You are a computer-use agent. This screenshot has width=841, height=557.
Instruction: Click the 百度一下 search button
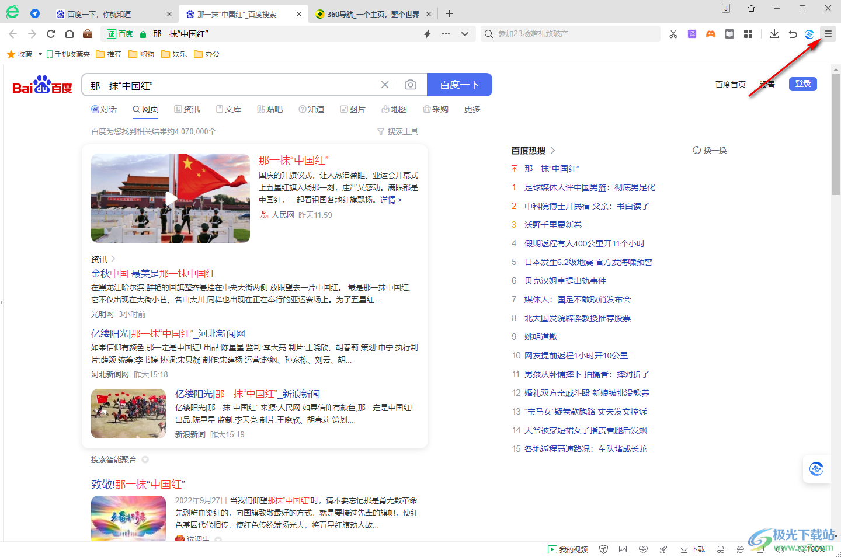(x=460, y=85)
